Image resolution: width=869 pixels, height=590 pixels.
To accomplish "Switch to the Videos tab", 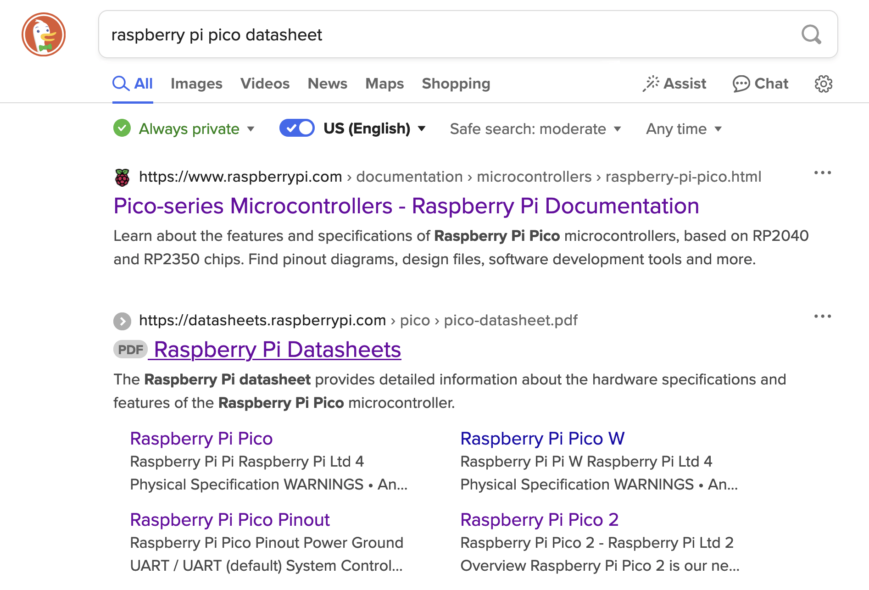I will pyautogui.click(x=265, y=84).
